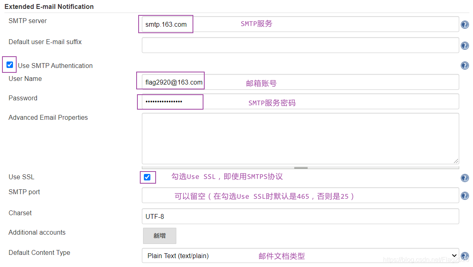
Task: Show help for Default user E-mail suffix
Action: tap(464, 46)
